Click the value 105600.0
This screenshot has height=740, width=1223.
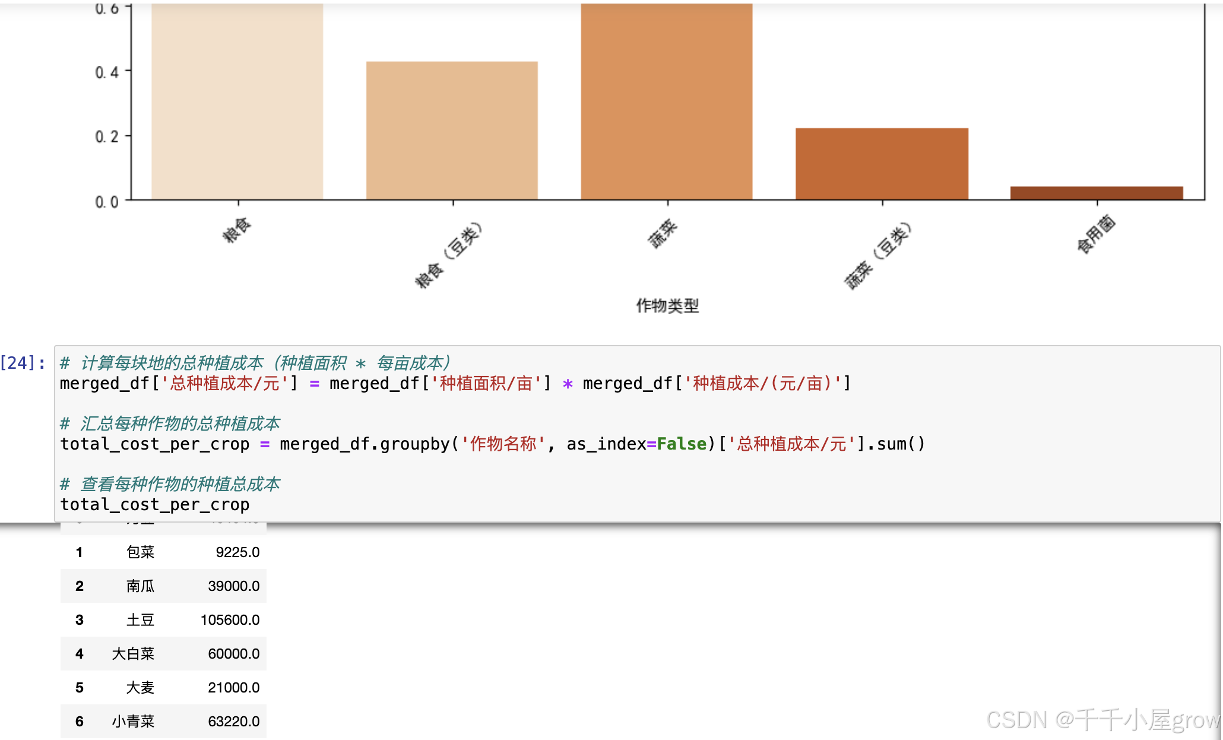click(230, 620)
